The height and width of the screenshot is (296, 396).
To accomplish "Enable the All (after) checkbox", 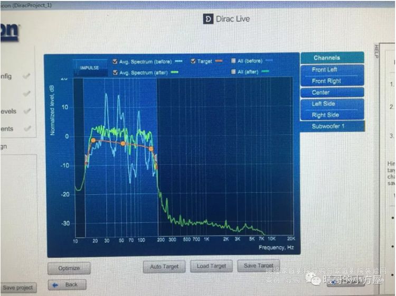I will [x=233, y=72].
